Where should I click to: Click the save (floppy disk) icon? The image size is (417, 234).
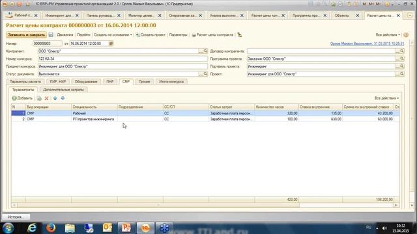click(x=51, y=34)
